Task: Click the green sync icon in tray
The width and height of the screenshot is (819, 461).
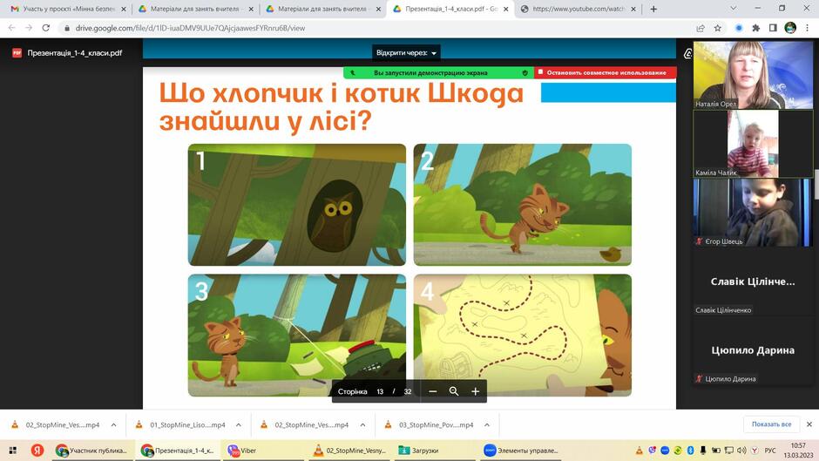Action: 678,450
